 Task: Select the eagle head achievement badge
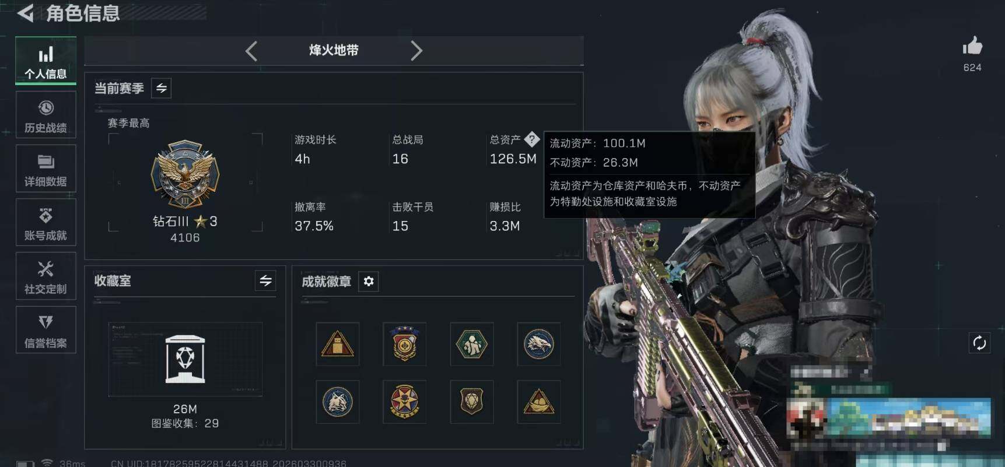tap(538, 344)
